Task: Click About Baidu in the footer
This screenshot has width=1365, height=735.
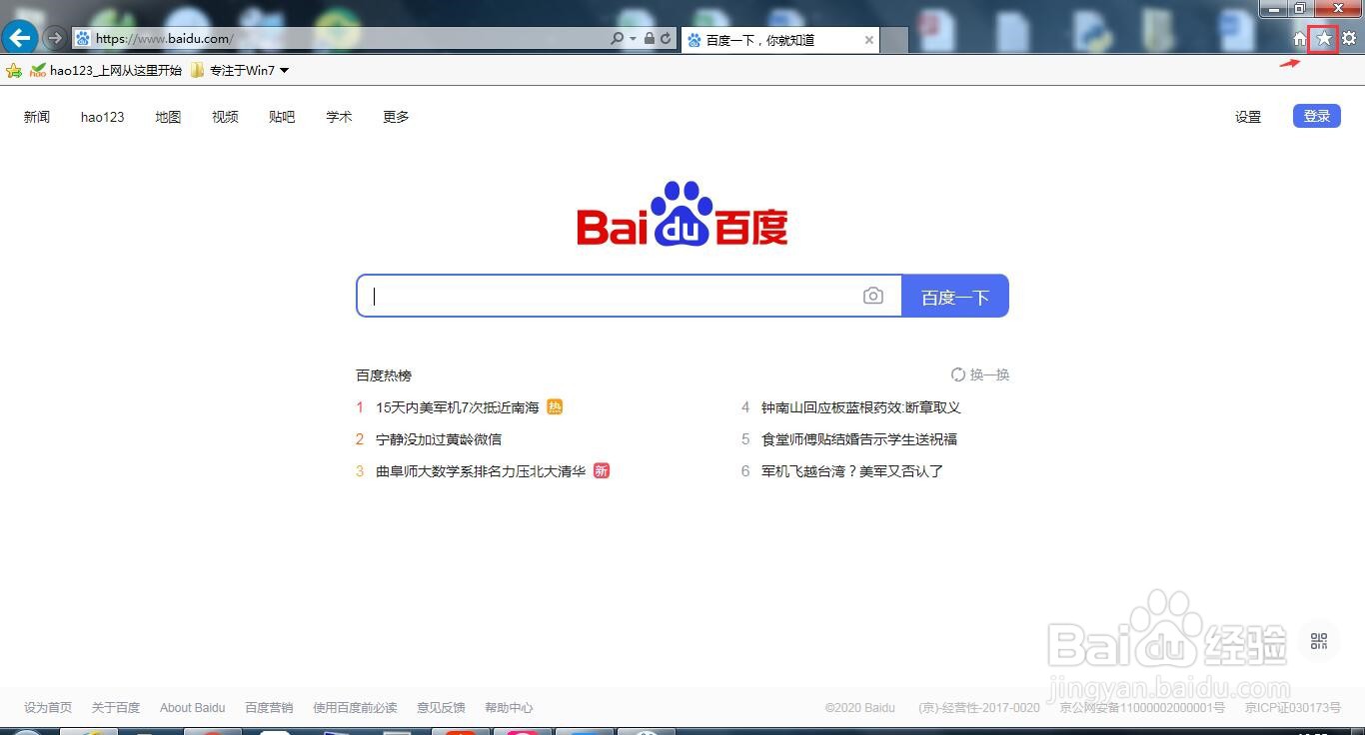Action: 193,707
